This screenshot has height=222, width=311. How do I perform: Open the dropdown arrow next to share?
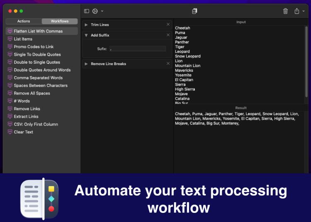tap(304, 11)
